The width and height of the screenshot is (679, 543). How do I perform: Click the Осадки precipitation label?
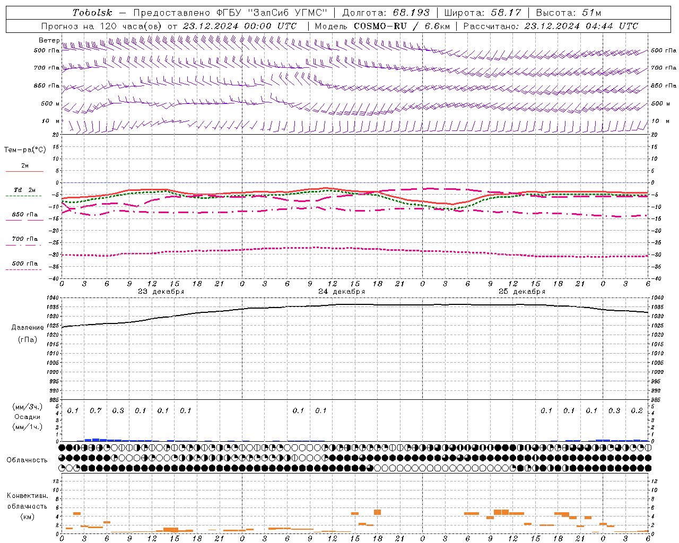(28, 417)
